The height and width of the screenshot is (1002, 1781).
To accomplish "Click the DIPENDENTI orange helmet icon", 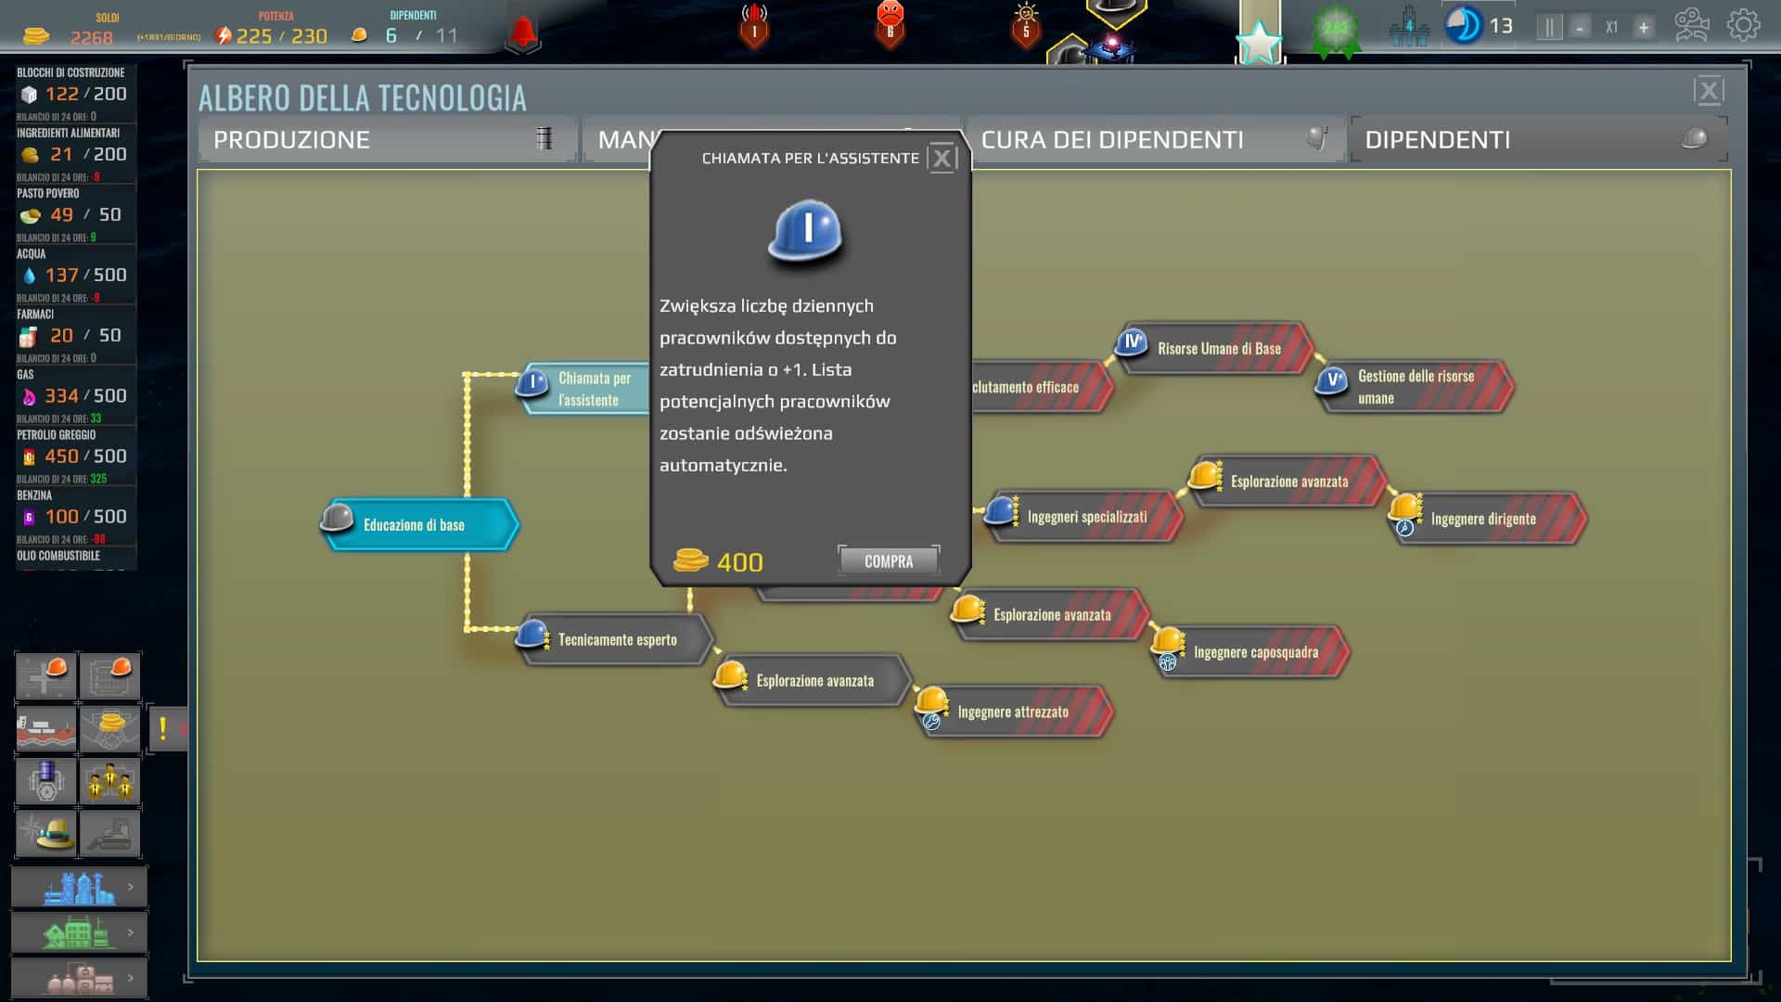I will click(x=359, y=35).
